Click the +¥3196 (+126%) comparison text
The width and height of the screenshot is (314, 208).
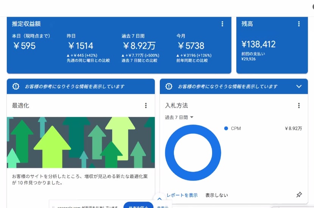(x=194, y=56)
